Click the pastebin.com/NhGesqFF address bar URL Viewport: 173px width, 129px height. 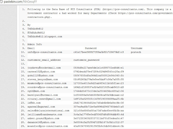click(x=21, y=2)
